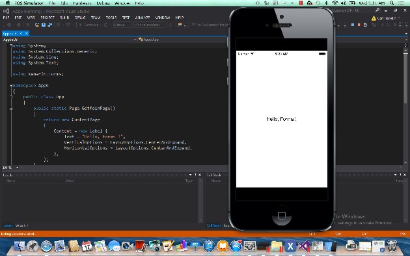Click the red Parallels pause icon in menu bar

point(301,3)
